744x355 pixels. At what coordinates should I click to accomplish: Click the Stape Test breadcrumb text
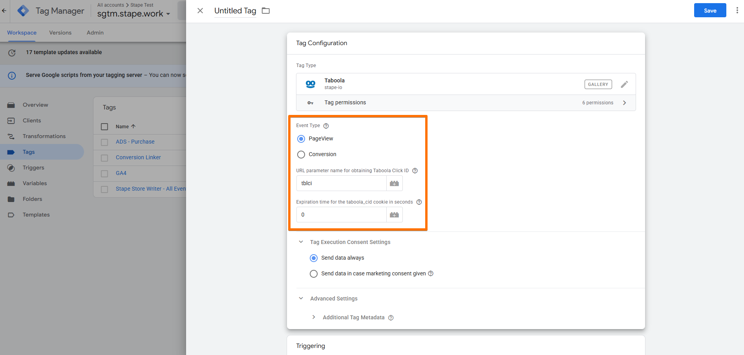(142, 5)
